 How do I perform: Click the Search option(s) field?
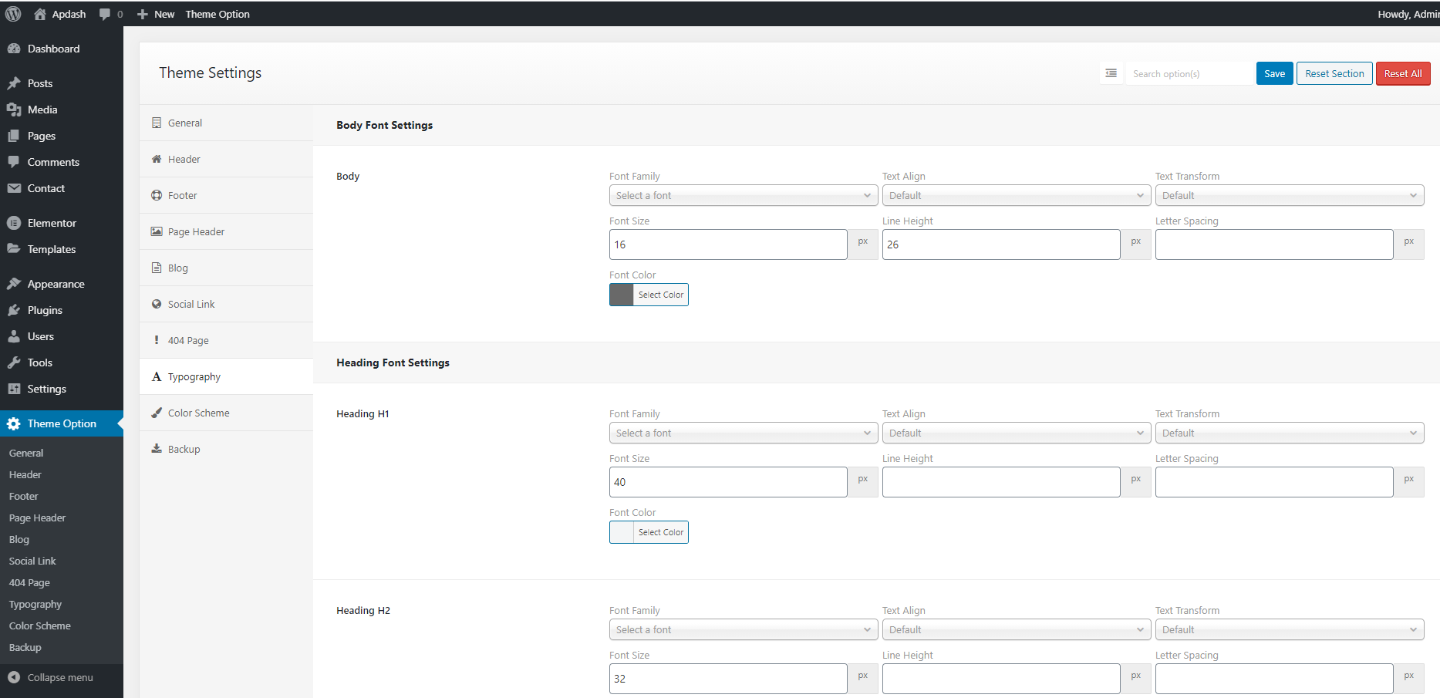tap(1188, 73)
